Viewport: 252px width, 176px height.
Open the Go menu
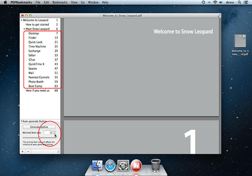82,2
